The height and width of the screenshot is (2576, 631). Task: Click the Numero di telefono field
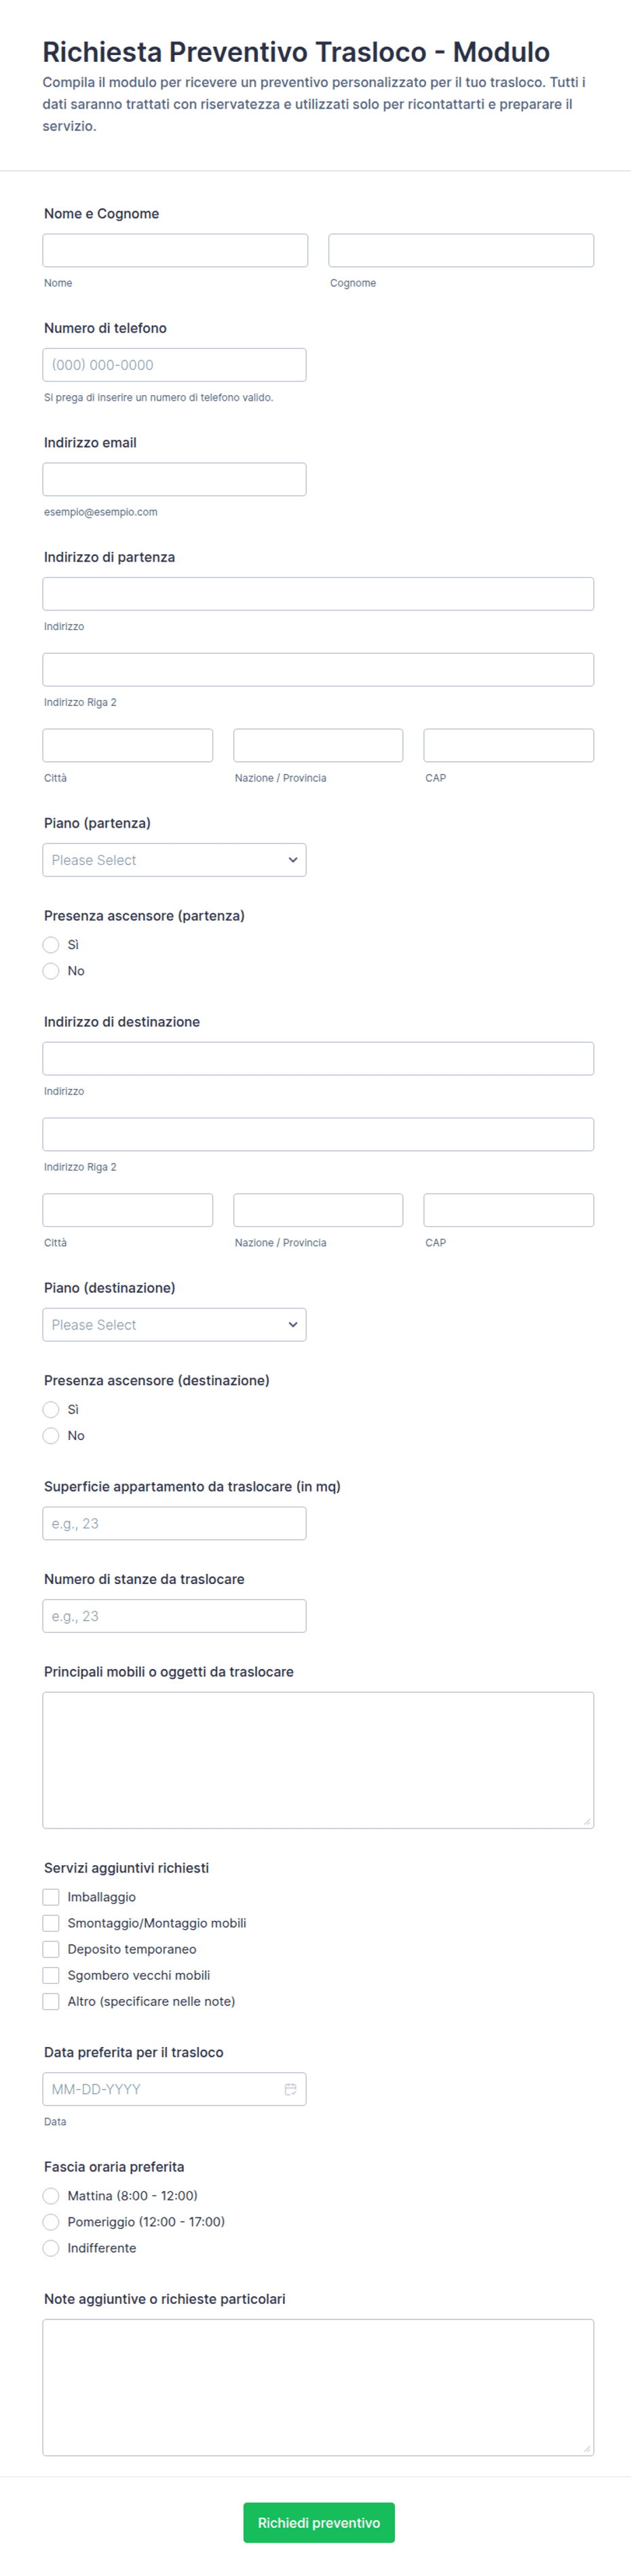(174, 365)
